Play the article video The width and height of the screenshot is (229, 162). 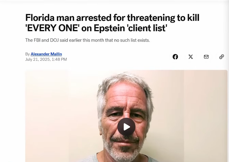coord(126,127)
